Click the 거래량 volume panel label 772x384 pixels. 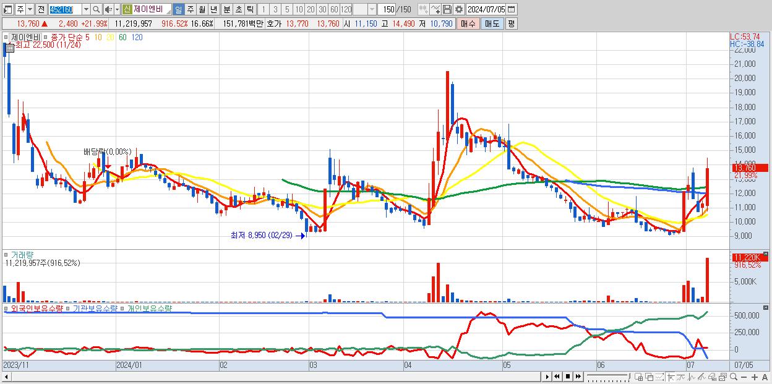[x=22, y=254]
